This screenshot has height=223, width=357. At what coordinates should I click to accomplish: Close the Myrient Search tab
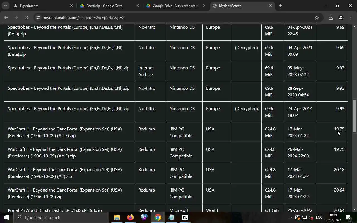pos(270,6)
